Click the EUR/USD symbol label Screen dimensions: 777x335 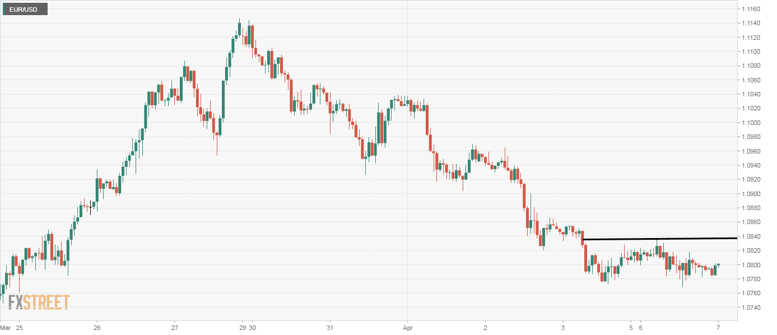click(24, 9)
